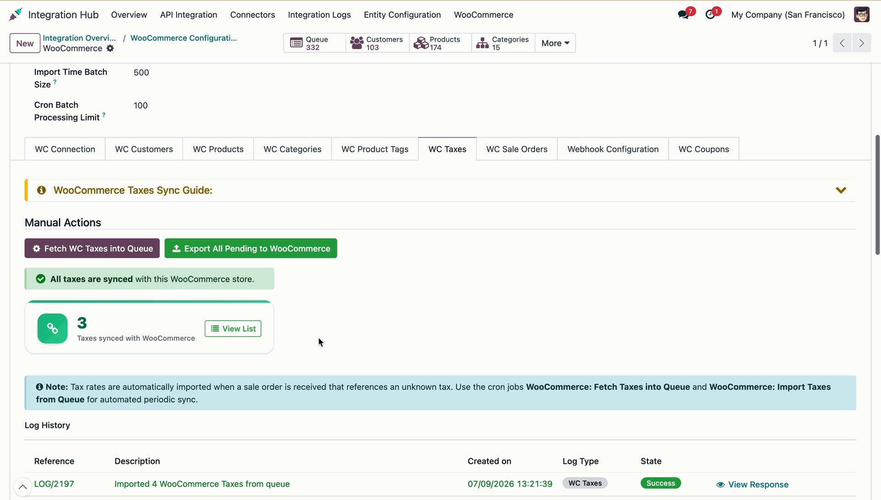This screenshot has height=500, width=881.
Task: Click Fetch WC Taxes into Queue
Action: click(92, 248)
